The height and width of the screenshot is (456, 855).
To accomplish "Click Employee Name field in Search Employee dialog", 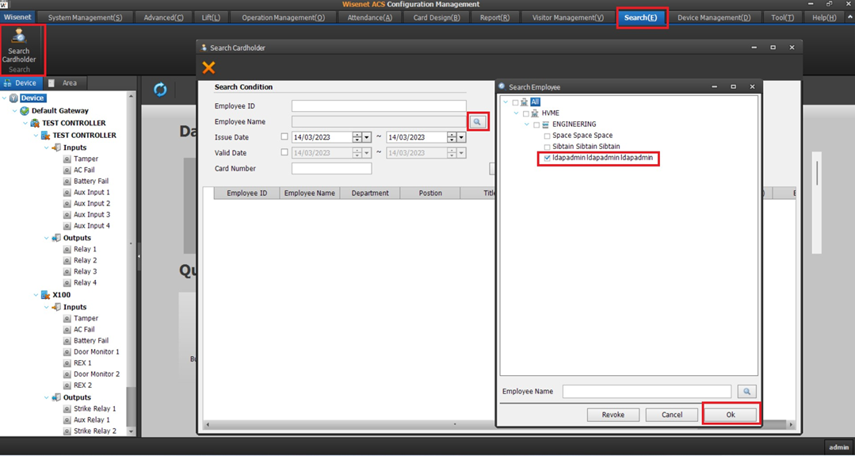I will tap(647, 391).
